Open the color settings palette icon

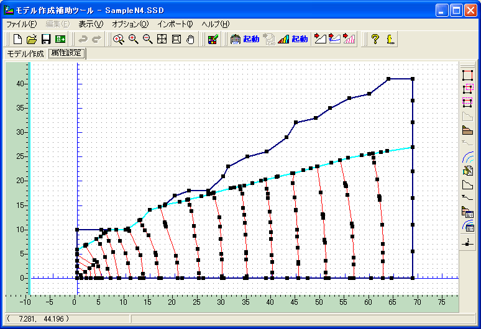pyautogui.click(x=213, y=39)
